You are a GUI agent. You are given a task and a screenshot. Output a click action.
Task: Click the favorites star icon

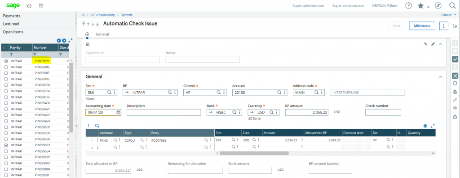click(420, 5)
